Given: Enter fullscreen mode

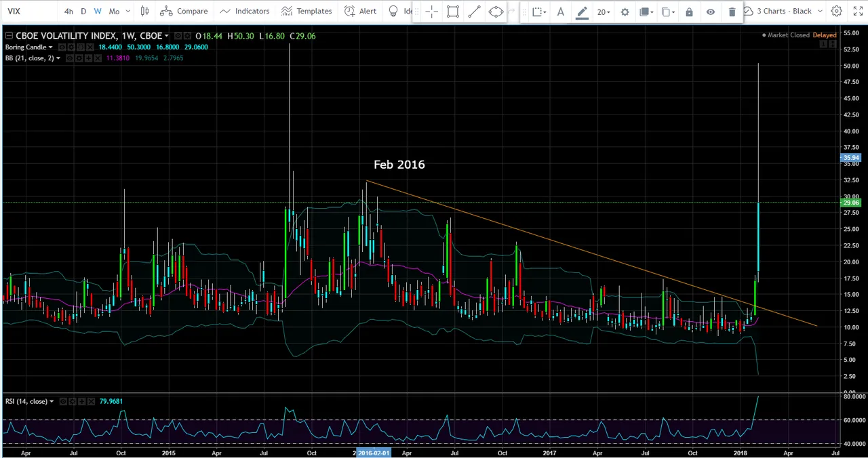Looking at the screenshot, I should 856,12.
